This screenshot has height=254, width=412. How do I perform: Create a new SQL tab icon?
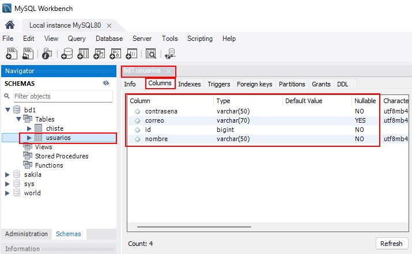click(x=12, y=54)
